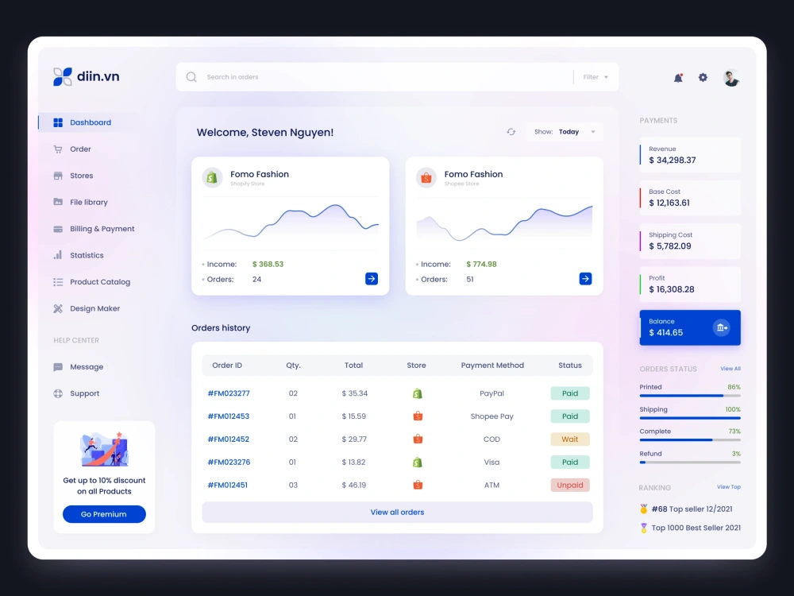Click the View all orders button
794x596 pixels.
coord(397,512)
